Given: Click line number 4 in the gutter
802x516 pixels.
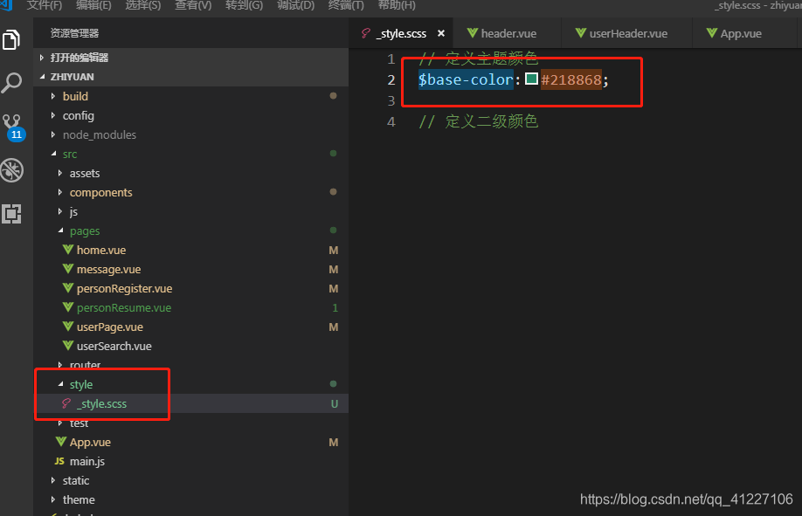Looking at the screenshot, I should [391, 121].
